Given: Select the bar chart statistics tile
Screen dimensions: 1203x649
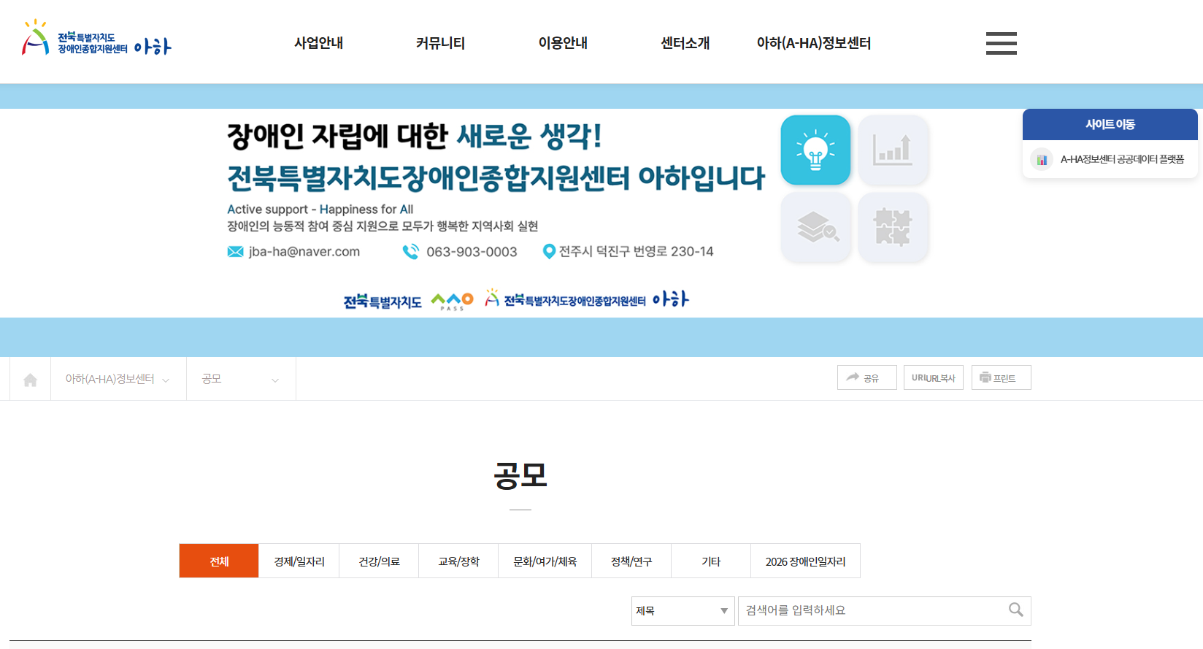Looking at the screenshot, I should tap(893, 150).
